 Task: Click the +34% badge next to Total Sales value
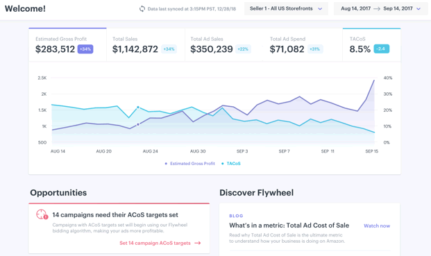click(x=169, y=49)
